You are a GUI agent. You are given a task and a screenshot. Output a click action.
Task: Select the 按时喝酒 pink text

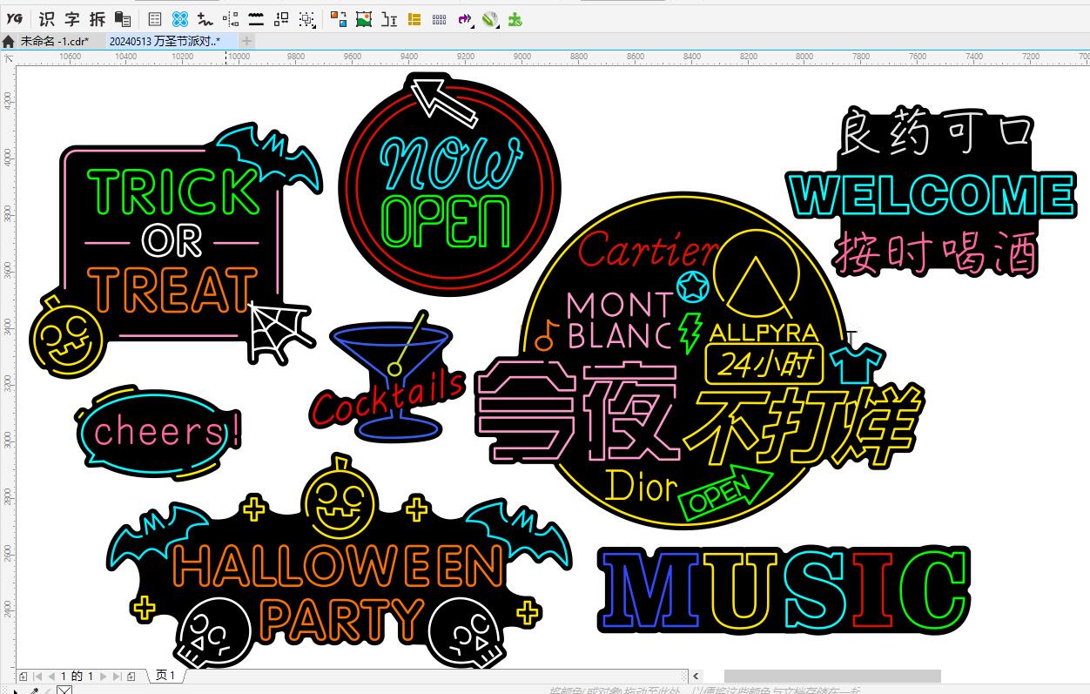coord(936,253)
